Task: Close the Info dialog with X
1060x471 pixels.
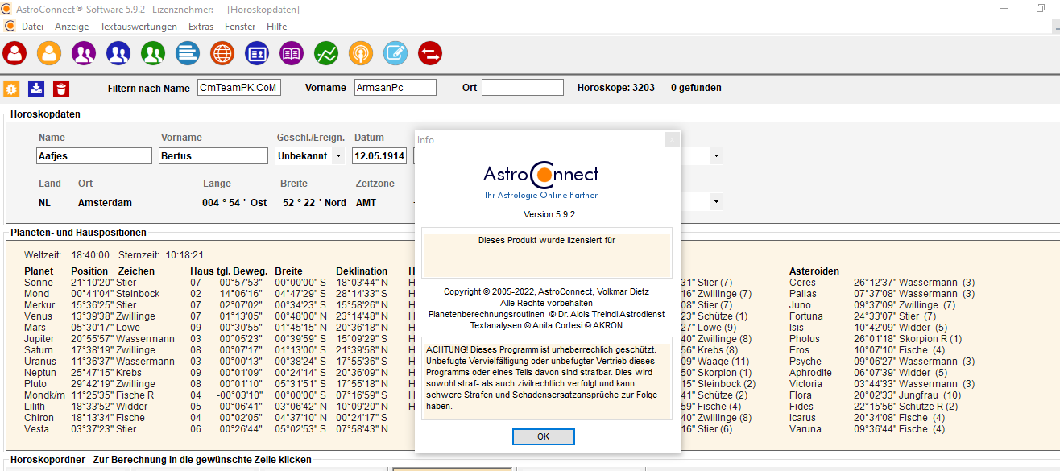Action: click(672, 139)
